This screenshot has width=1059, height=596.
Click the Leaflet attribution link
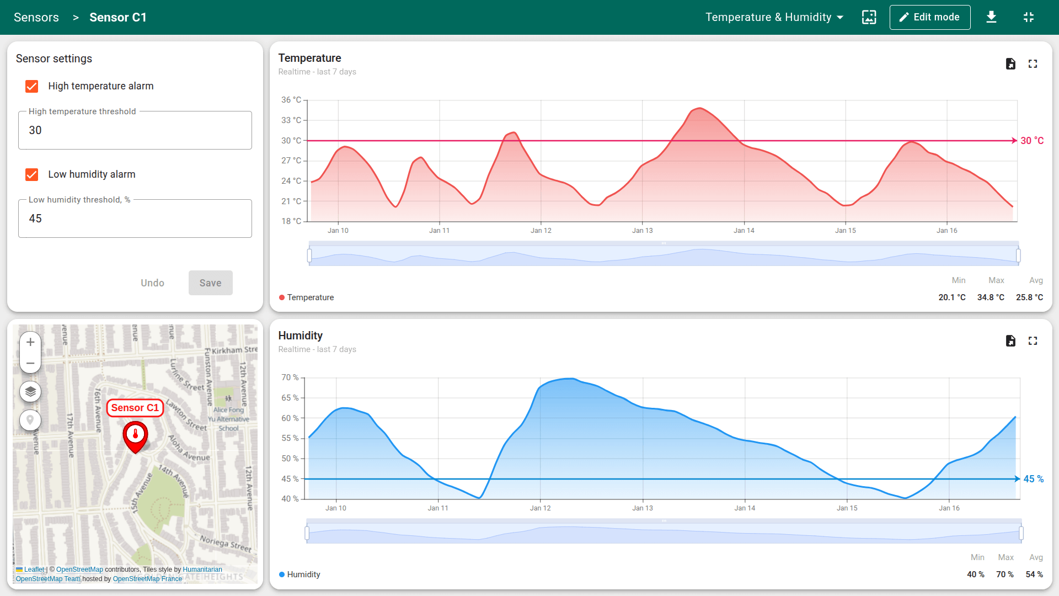[34, 570]
